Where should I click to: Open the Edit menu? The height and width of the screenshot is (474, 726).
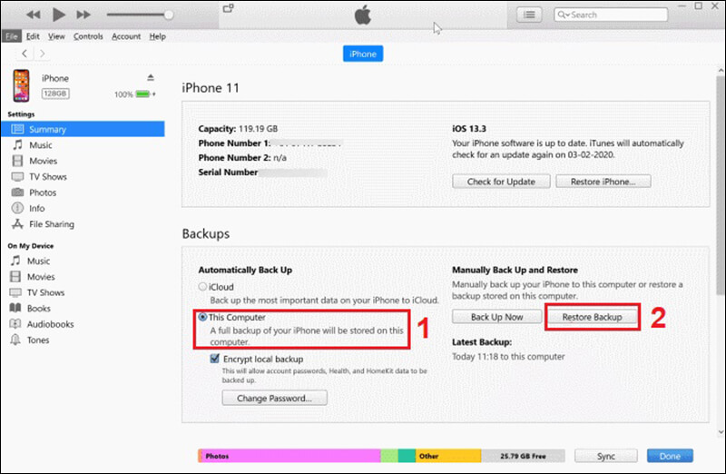click(x=33, y=36)
